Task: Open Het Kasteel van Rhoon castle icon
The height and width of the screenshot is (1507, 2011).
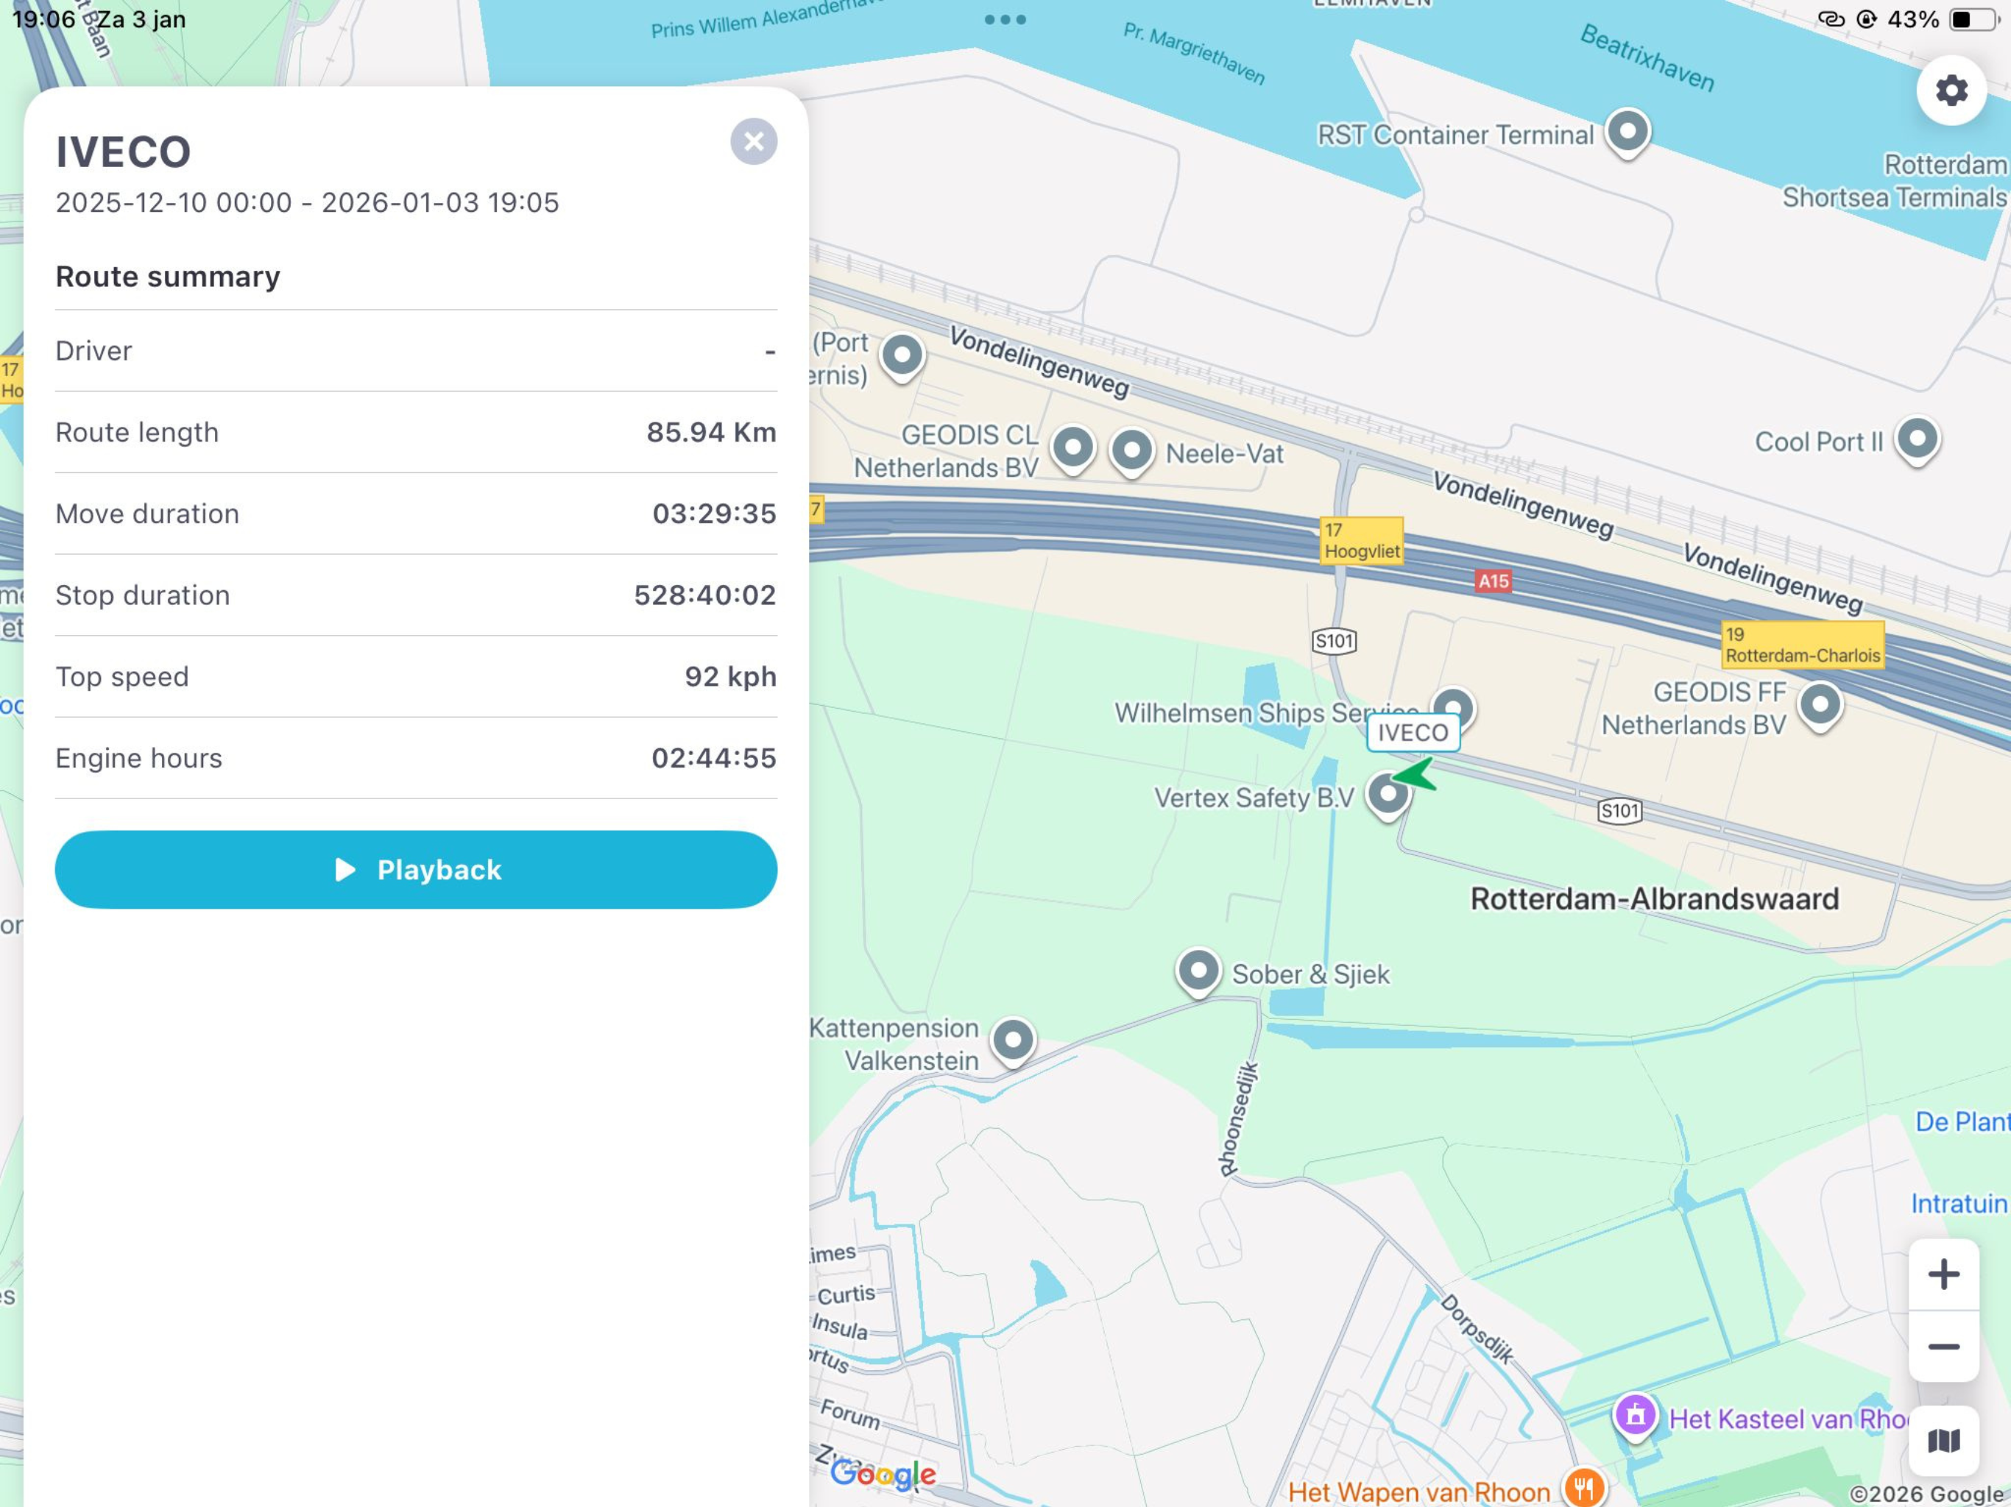Action: [x=1635, y=1415]
